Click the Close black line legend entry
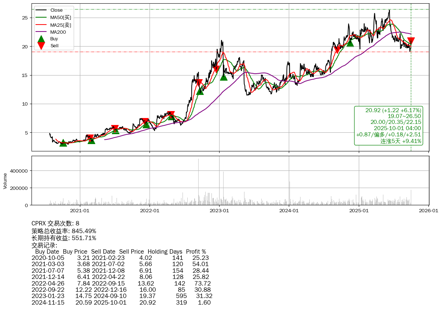The image size is (442, 309). coord(56,10)
